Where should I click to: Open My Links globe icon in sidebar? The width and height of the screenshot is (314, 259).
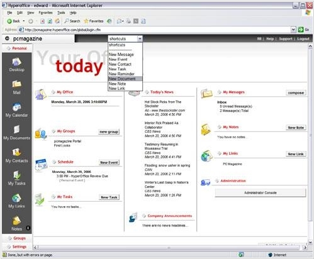tap(16, 198)
